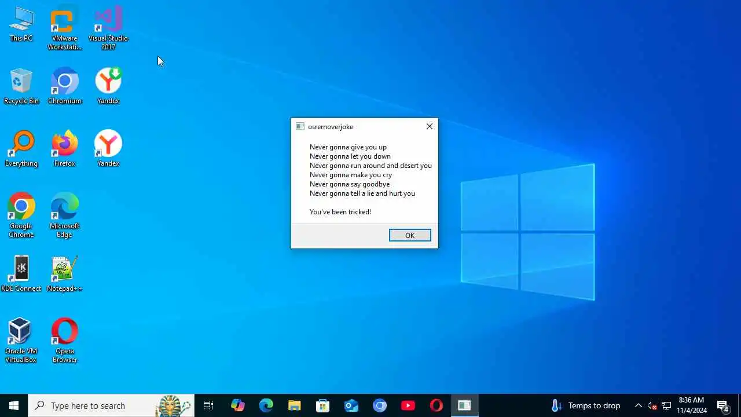Open the clock showing 8:36 AM

click(x=692, y=405)
